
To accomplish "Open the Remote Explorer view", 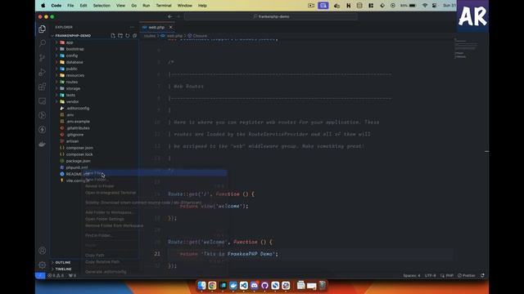I will click(x=42, y=101).
